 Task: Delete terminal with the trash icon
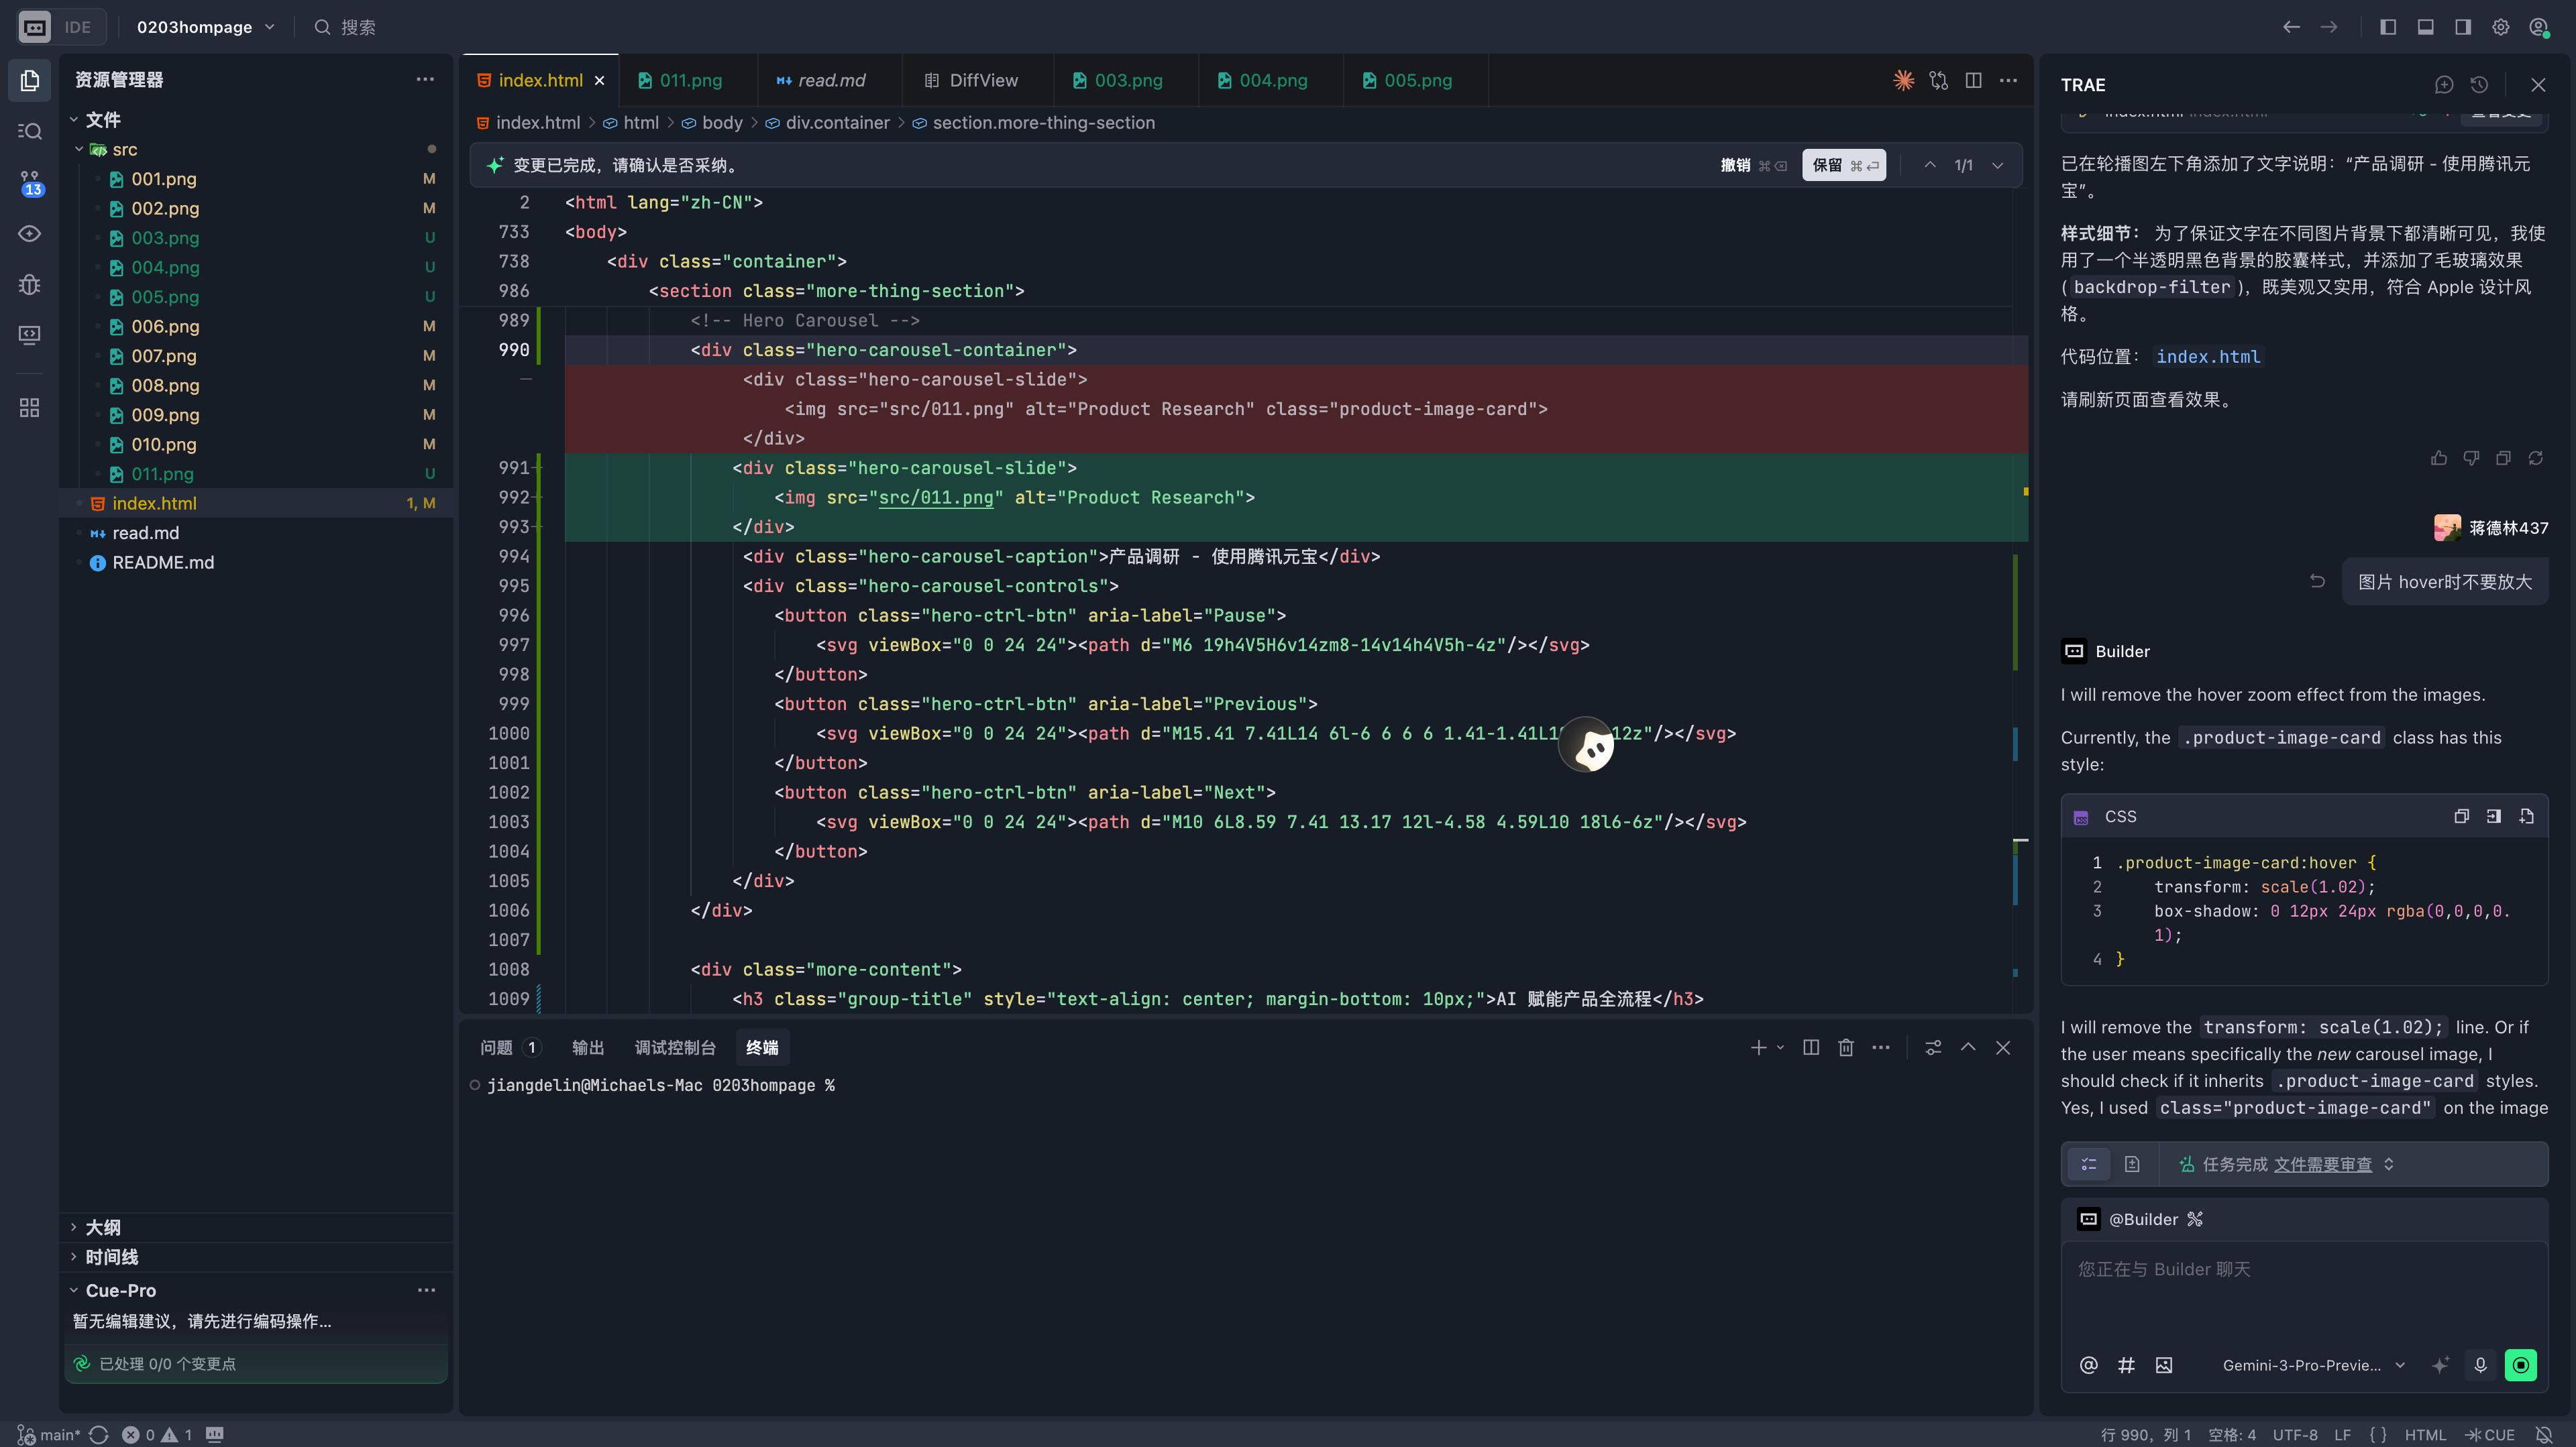pyautogui.click(x=1846, y=1047)
